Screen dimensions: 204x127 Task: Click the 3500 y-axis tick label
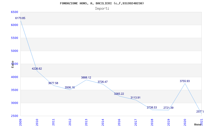pos(15,90)
